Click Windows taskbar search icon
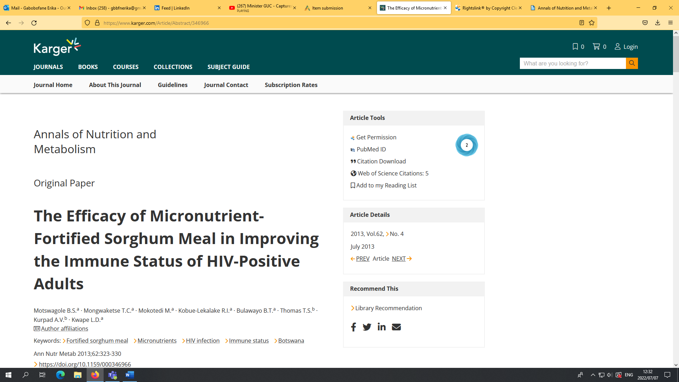This screenshot has height=382, width=679. tap(25, 375)
